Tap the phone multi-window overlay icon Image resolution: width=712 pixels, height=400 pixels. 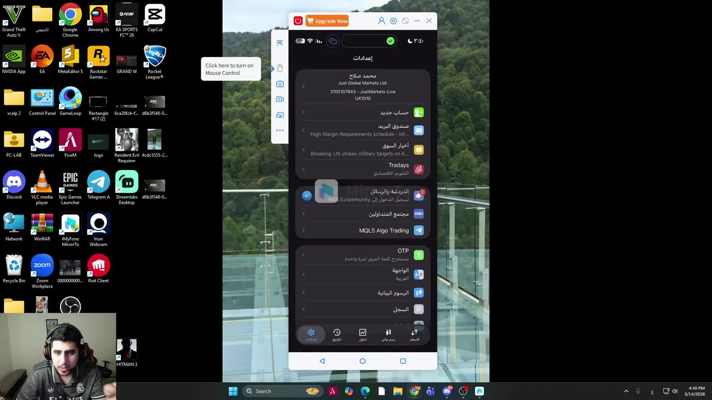(x=333, y=41)
